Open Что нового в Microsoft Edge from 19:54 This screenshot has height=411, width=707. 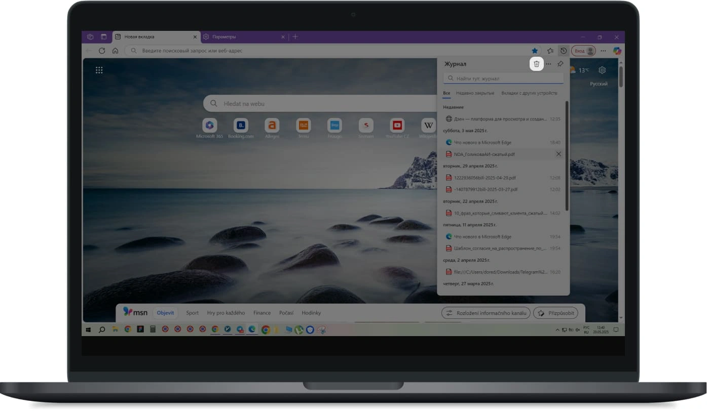click(x=503, y=236)
